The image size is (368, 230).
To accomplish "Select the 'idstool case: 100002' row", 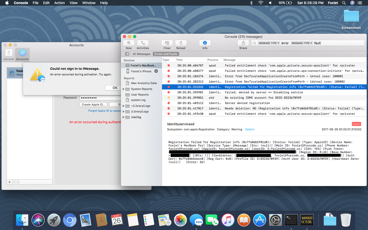I will (264, 82).
